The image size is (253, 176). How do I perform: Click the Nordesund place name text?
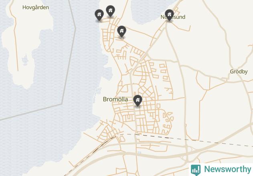pyautogui.click(x=173, y=17)
